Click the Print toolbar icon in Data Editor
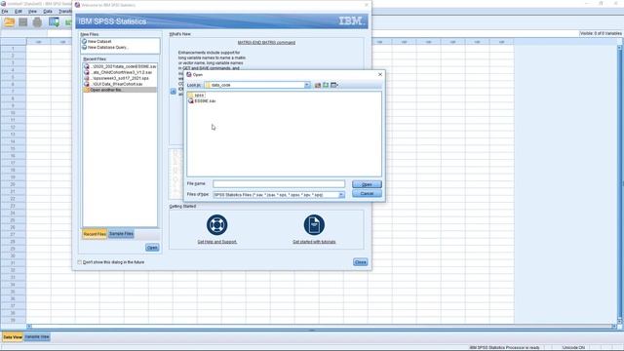Screen dimensions: 624x351 point(37,22)
